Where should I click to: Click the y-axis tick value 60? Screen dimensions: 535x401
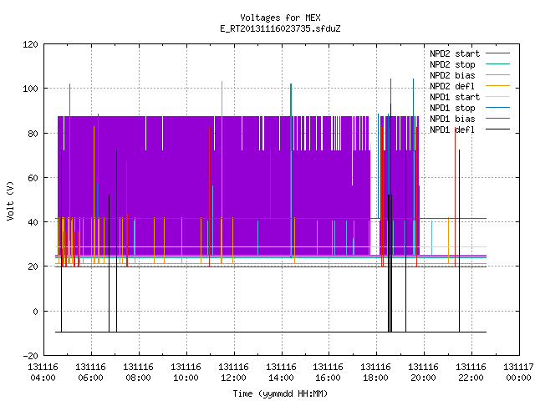pyautogui.click(x=33, y=178)
